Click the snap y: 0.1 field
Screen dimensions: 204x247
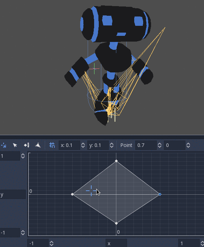pyautogui.click(x=98, y=145)
